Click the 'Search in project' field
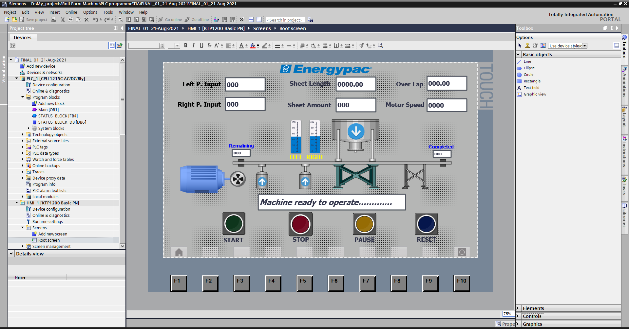This screenshot has height=329, width=629. [x=284, y=20]
